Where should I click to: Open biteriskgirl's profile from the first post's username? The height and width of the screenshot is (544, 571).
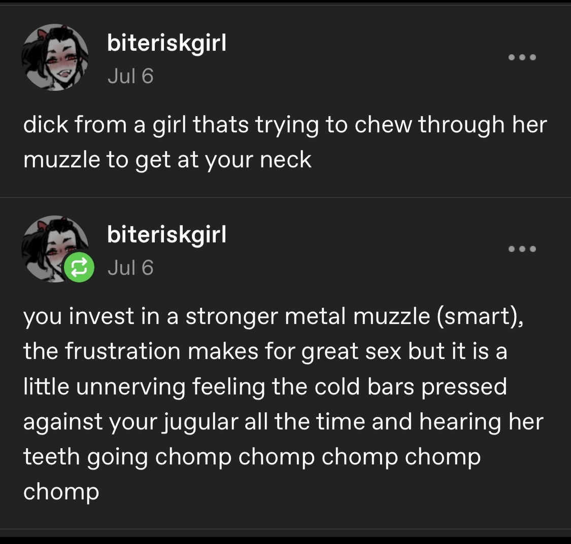[x=167, y=43]
